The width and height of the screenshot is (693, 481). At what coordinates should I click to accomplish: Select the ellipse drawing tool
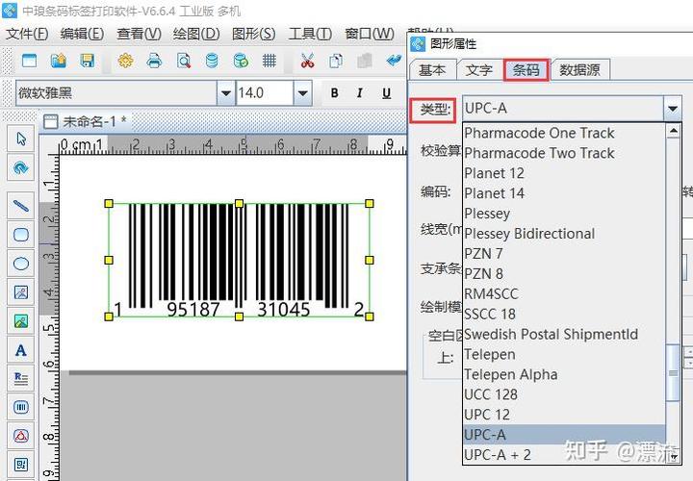pyautogui.click(x=21, y=264)
